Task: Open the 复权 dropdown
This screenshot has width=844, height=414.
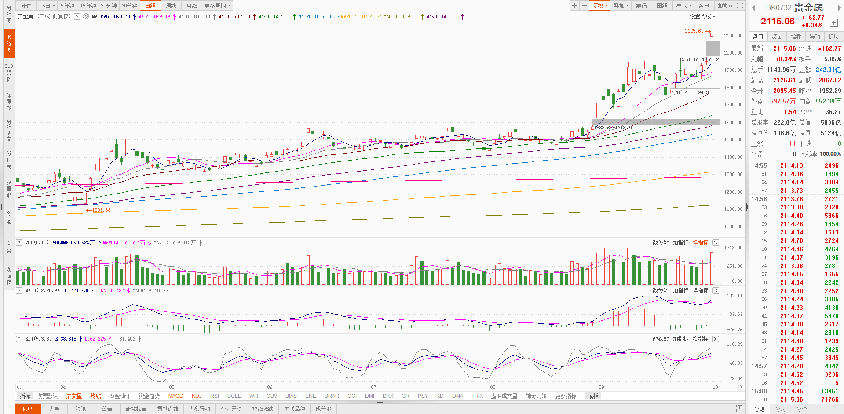Action: pos(600,6)
